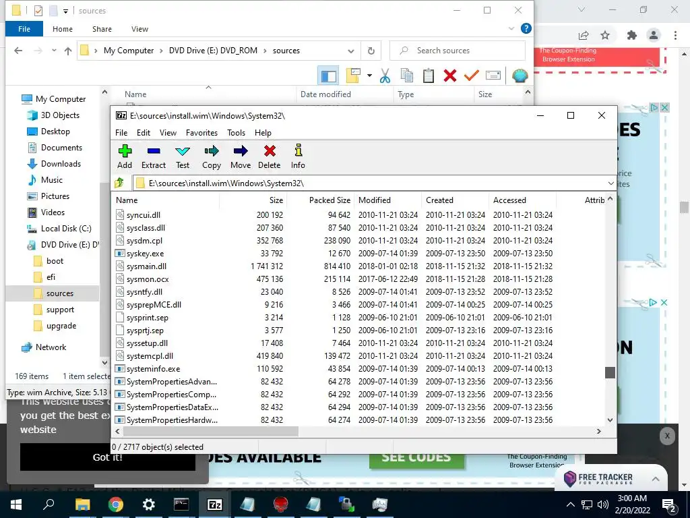
Task: Sort 7-Zip list by Name column
Action: (127, 200)
